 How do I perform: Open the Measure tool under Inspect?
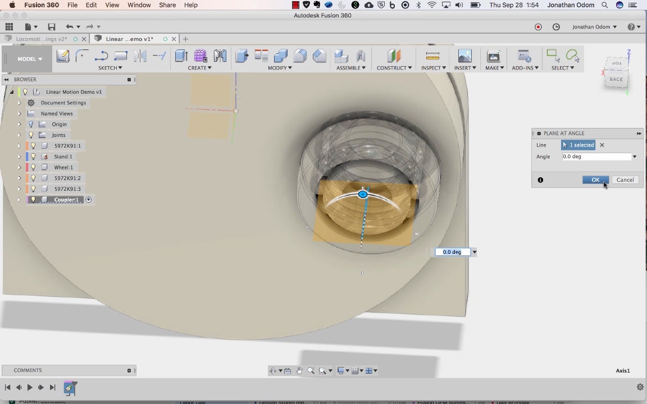coord(432,56)
